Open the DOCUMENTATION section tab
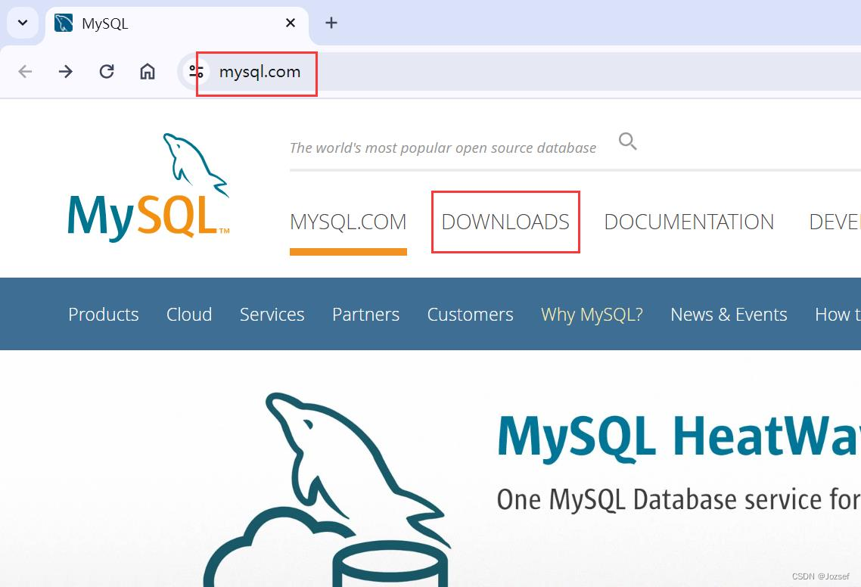 [689, 222]
